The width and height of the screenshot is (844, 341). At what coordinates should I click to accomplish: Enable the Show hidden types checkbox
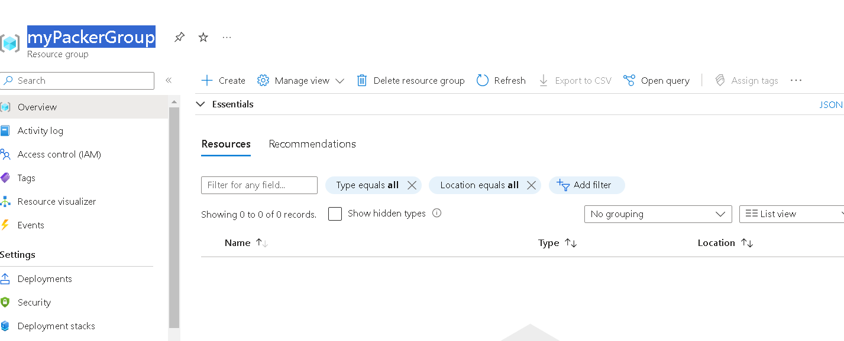(x=335, y=214)
